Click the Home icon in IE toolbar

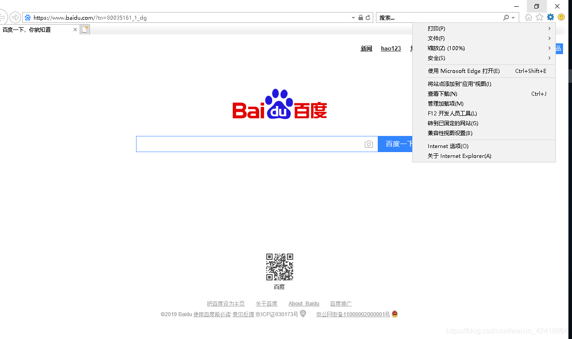[x=529, y=17]
